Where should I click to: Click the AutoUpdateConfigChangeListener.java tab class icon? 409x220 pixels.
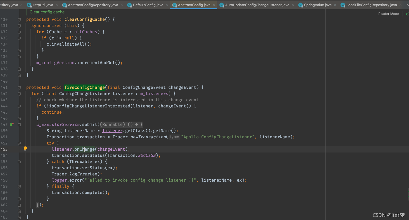[222, 5]
